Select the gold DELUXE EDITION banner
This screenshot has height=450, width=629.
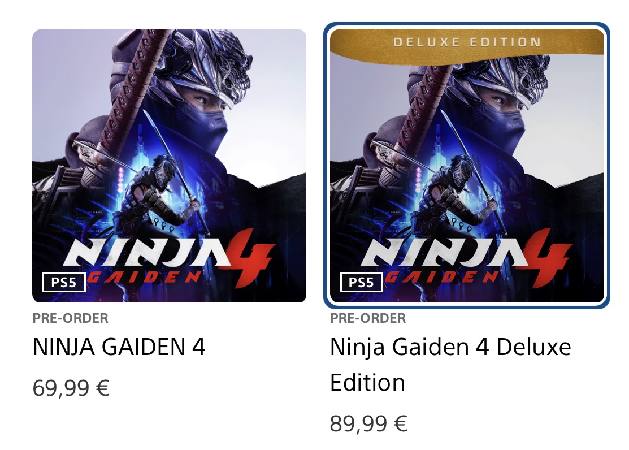coord(467,44)
